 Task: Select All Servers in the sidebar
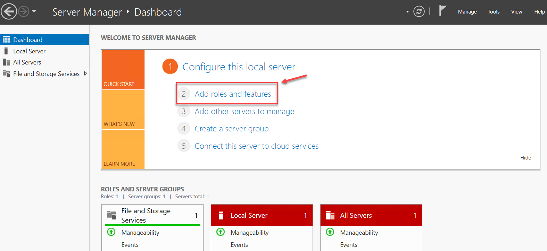coord(44,62)
